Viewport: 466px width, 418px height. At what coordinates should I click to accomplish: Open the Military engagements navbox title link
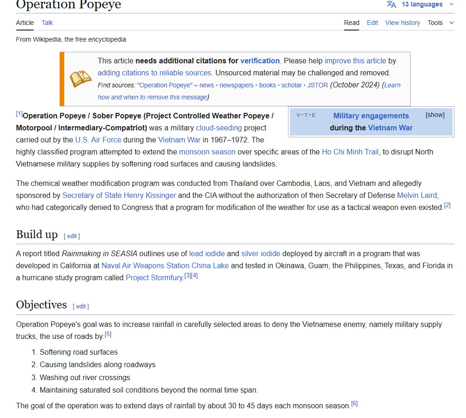coord(371,116)
